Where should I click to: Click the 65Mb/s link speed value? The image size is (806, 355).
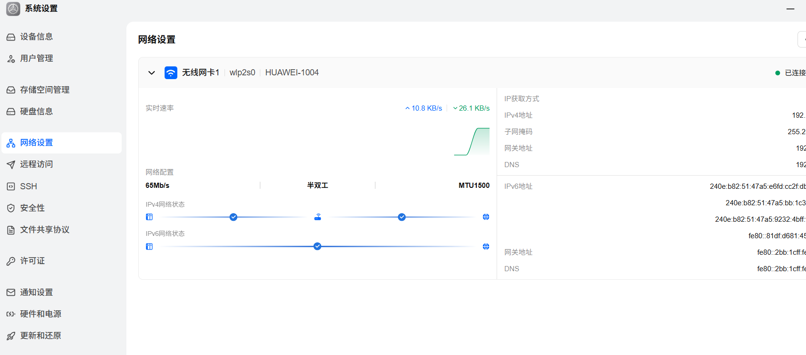pos(158,186)
